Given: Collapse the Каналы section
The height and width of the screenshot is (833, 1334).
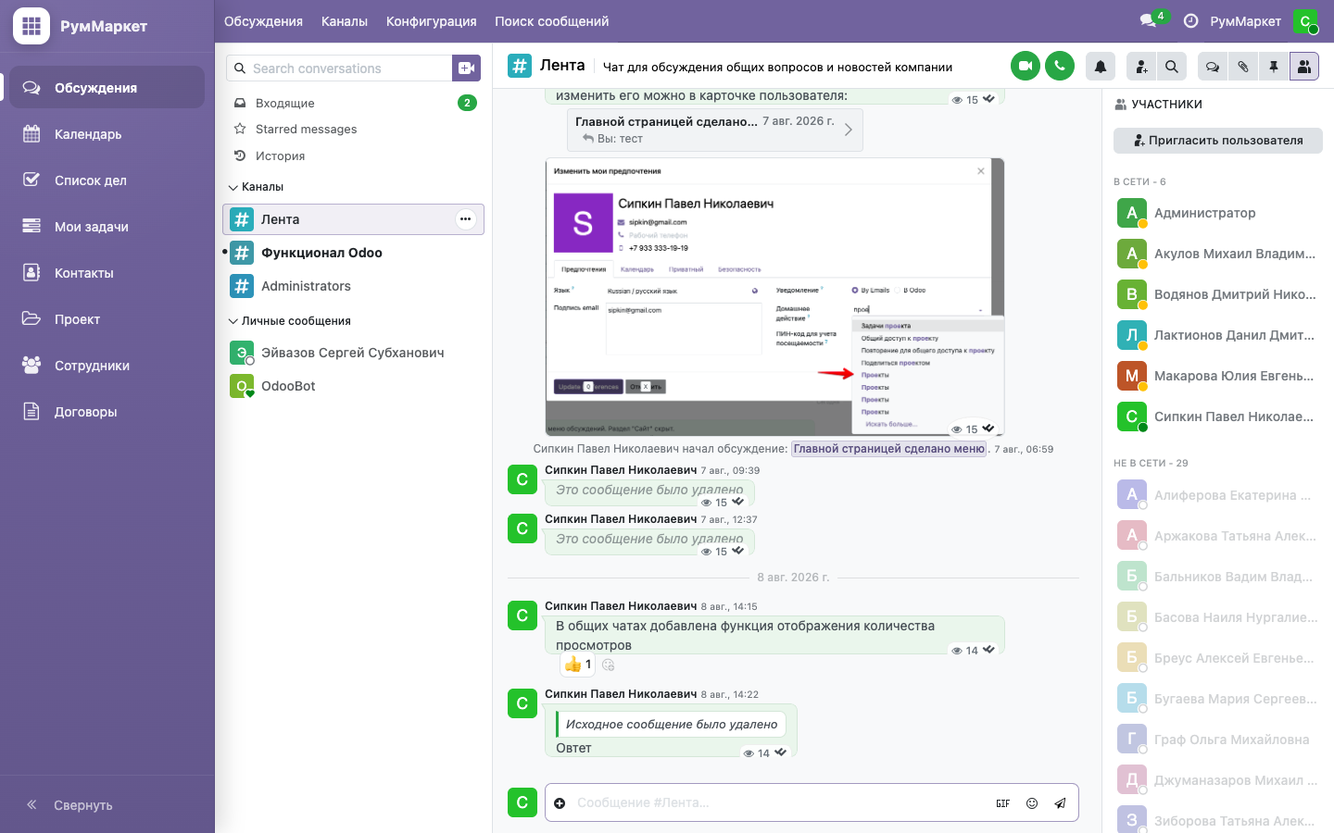Looking at the screenshot, I should click(256, 187).
